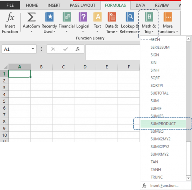Switch to the REVIEW tab
This screenshot has height=190, width=192.
pyautogui.click(x=162, y=5)
